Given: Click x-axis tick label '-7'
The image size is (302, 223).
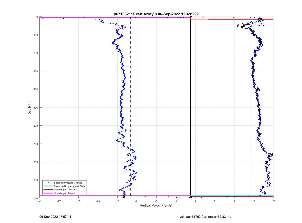Looking at the screenshot, I should [x=156, y=201].
